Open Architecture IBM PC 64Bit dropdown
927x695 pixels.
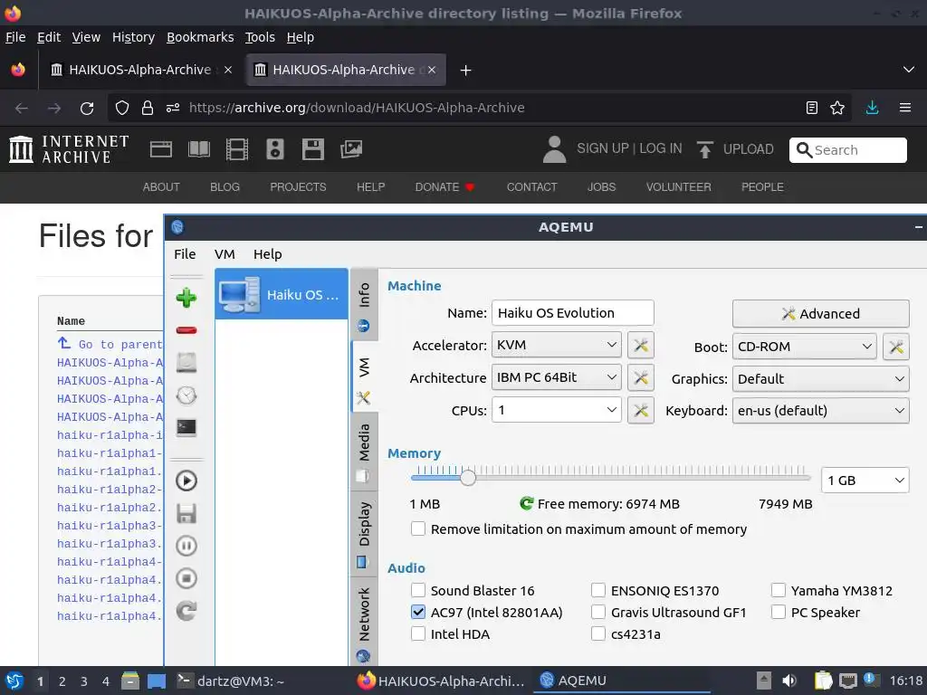pos(557,377)
